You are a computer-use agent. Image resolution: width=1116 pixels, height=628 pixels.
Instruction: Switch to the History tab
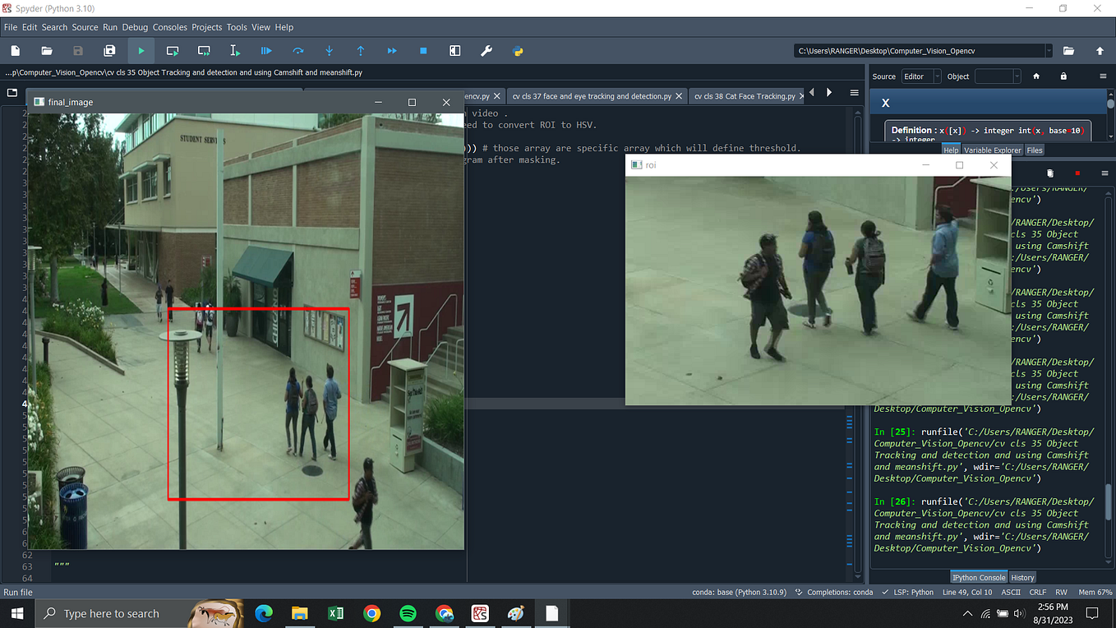[x=1022, y=577]
